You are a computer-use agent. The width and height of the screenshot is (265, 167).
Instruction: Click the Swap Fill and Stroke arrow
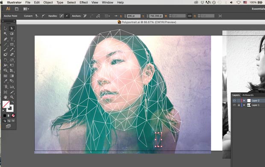pos(12,102)
